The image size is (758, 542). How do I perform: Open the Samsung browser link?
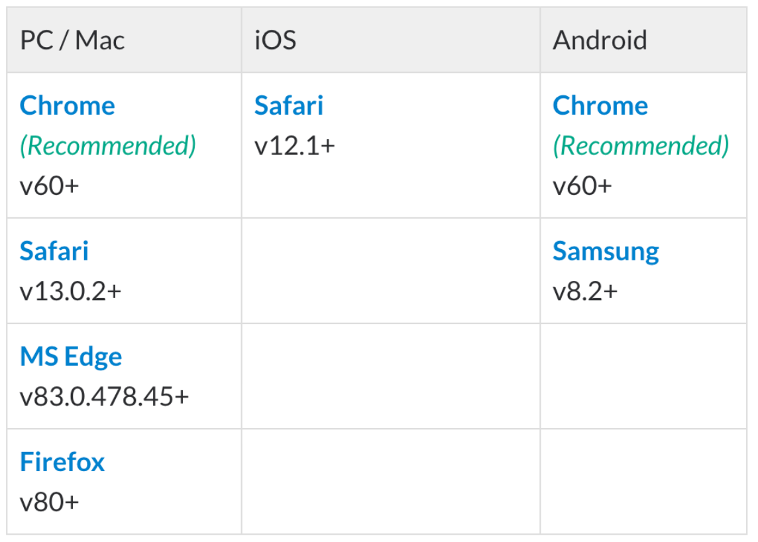coord(606,252)
